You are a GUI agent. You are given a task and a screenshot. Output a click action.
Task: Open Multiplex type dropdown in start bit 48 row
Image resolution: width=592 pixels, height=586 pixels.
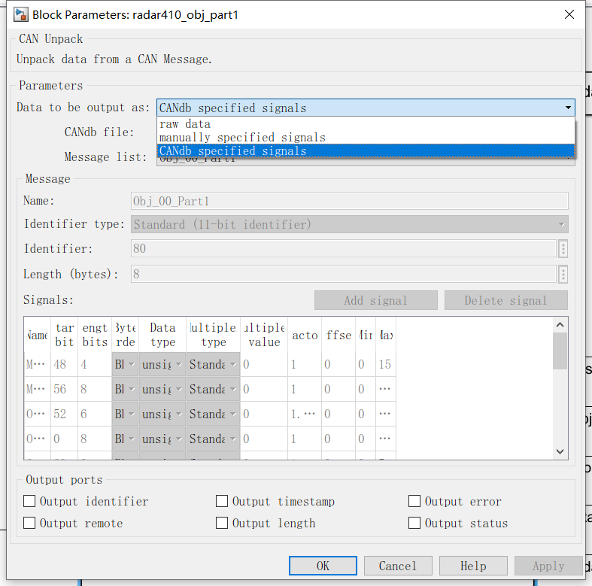click(x=213, y=364)
